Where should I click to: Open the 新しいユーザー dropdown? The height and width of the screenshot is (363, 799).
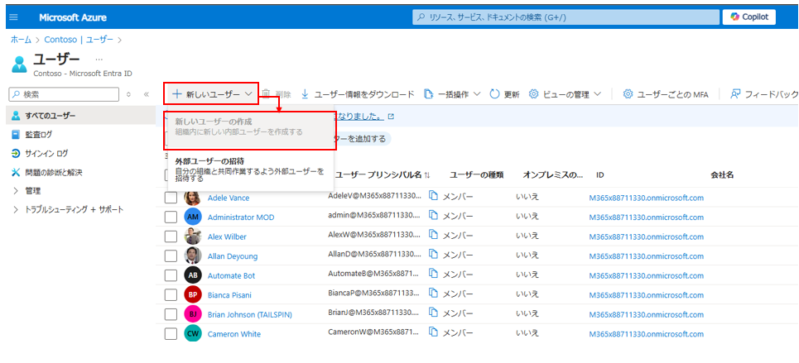[211, 94]
